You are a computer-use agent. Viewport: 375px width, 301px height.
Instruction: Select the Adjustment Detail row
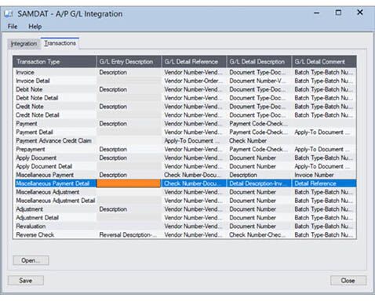pos(184,218)
